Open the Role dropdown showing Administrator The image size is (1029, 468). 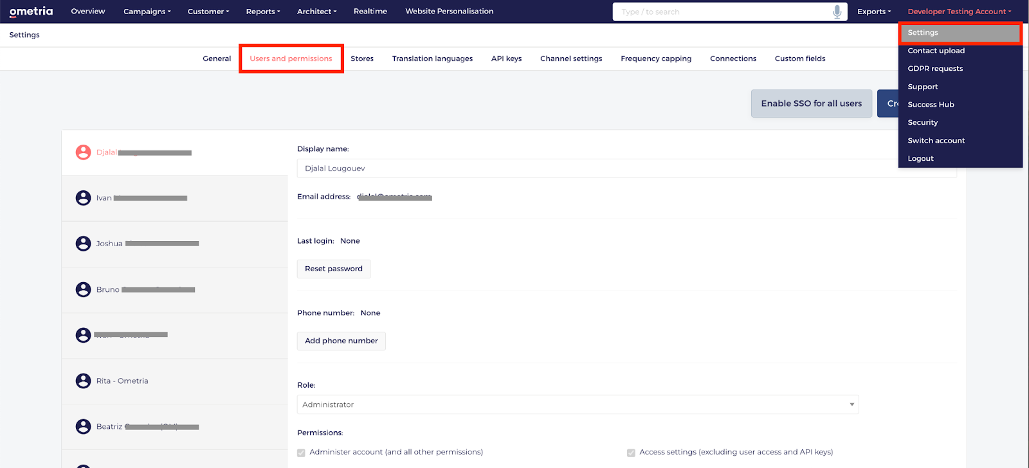pos(578,404)
